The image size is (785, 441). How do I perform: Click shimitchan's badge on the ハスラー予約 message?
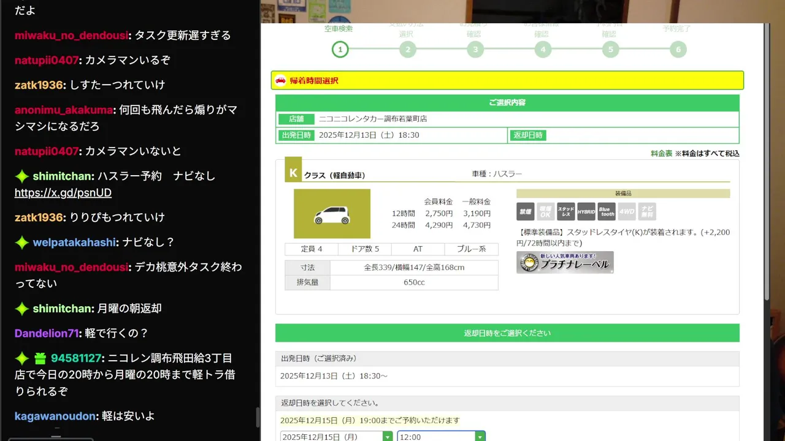[22, 176]
